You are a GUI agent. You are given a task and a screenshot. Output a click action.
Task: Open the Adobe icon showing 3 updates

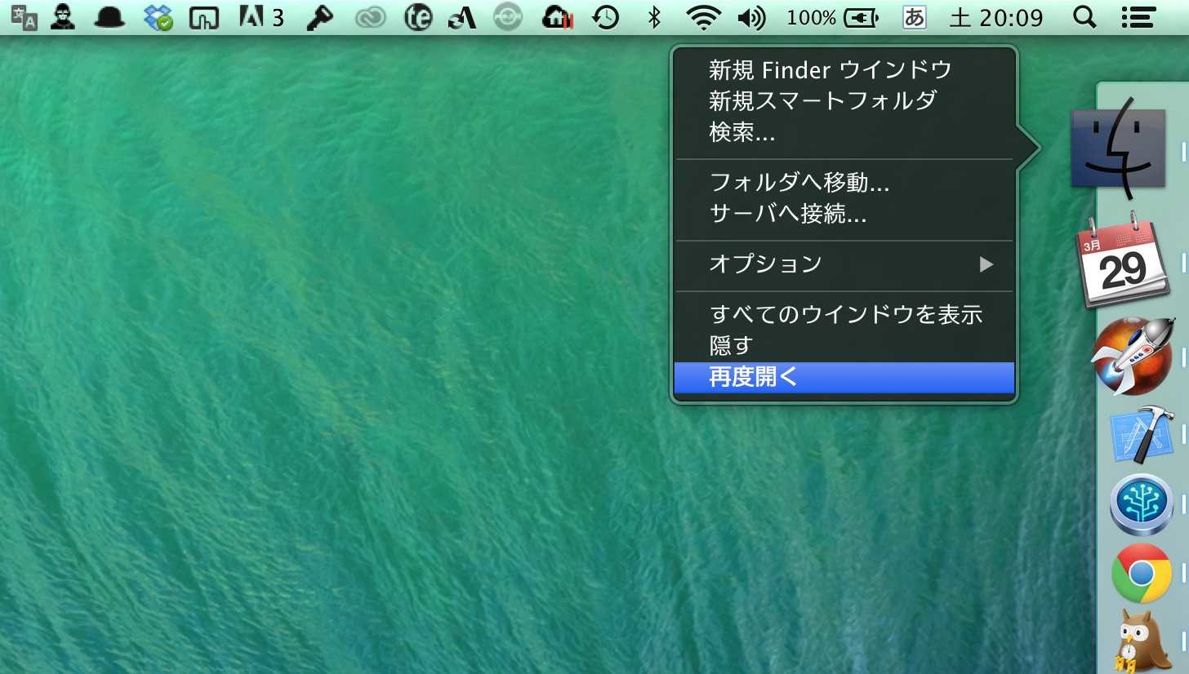(261, 17)
